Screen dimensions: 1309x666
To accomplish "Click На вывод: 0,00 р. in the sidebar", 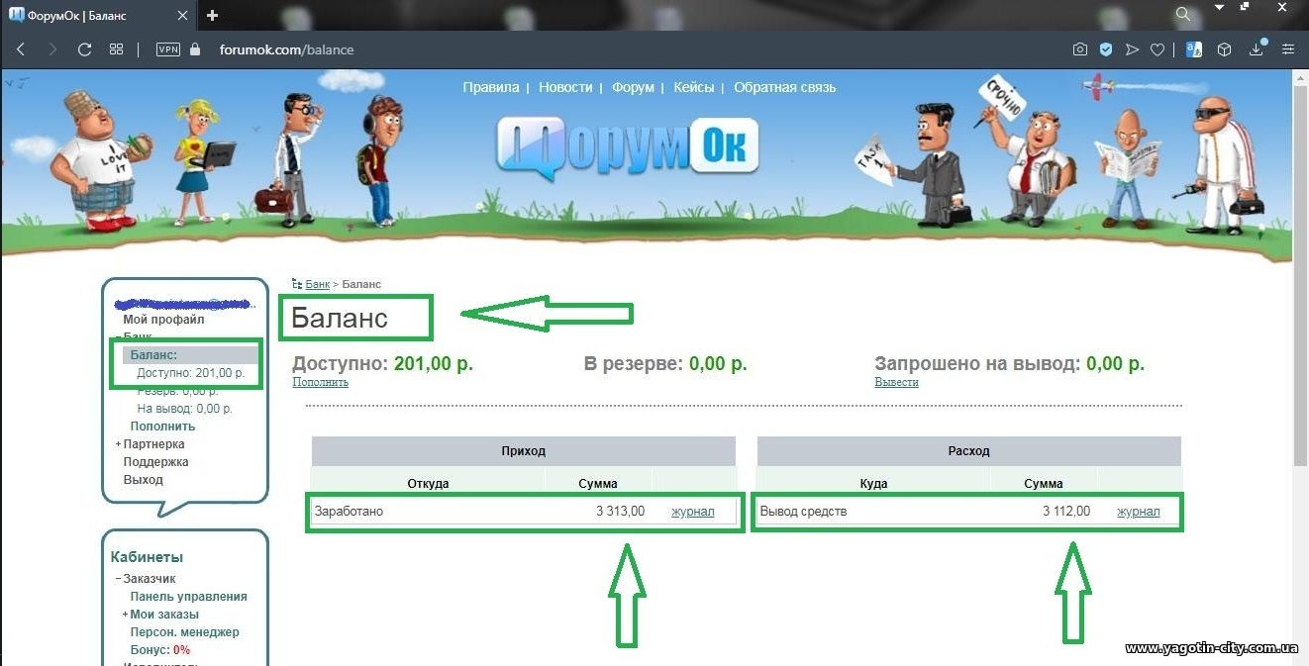I will (184, 409).
